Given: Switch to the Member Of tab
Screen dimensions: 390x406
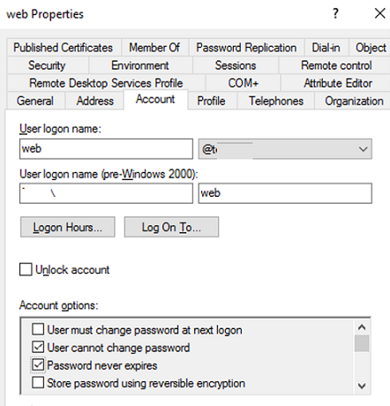Looking at the screenshot, I should click(154, 48).
